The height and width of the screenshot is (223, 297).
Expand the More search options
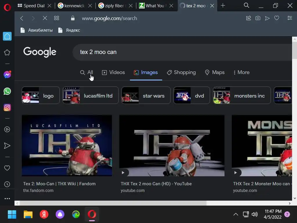point(242,72)
